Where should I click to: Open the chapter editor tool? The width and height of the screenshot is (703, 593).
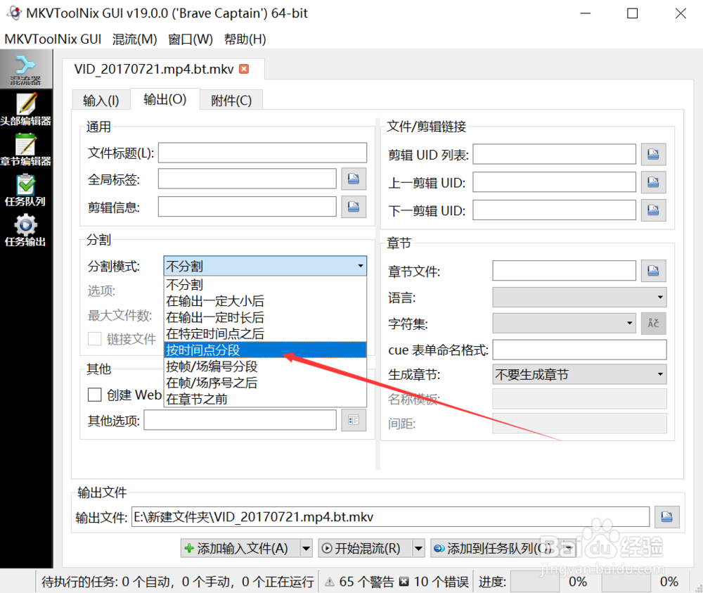[x=25, y=150]
